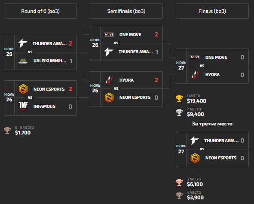Open NEON ESPORTS in third place match

point(221,158)
